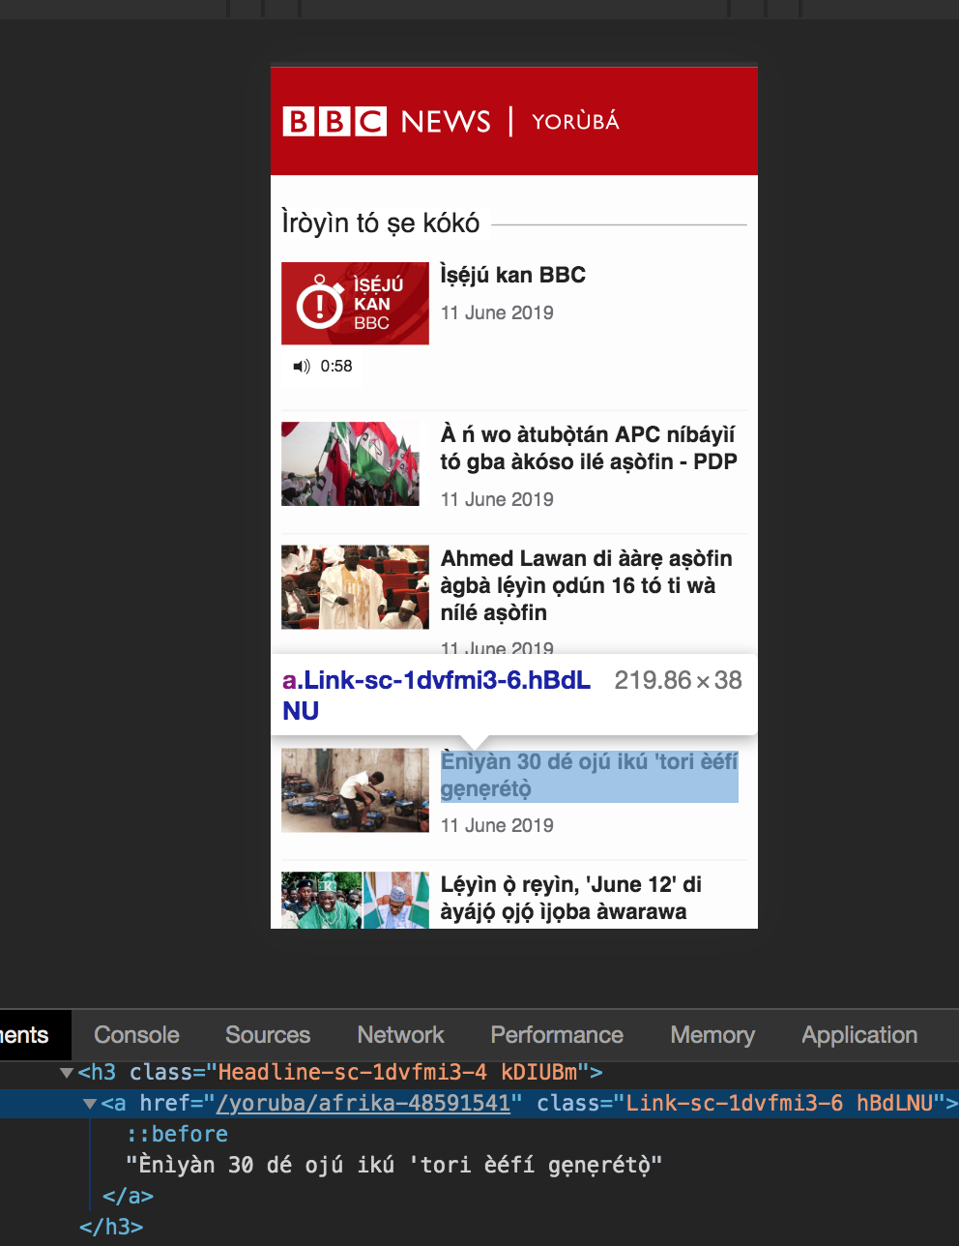This screenshot has height=1246, width=959.
Task: Open the Memory panel
Action: pos(712,1034)
